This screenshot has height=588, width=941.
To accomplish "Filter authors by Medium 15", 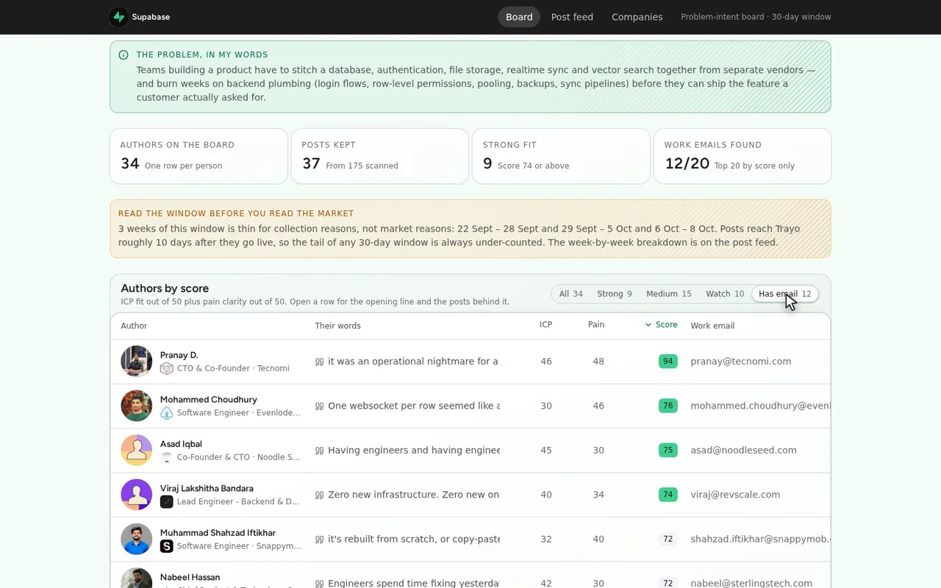I will (669, 294).
